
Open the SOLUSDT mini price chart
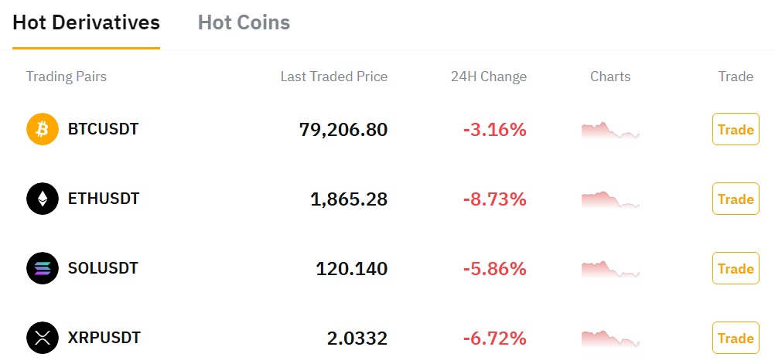pyautogui.click(x=610, y=269)
